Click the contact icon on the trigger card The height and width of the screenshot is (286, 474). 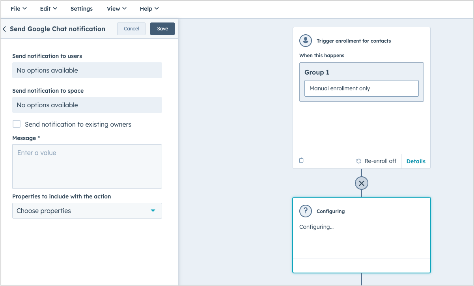(306, 41)
